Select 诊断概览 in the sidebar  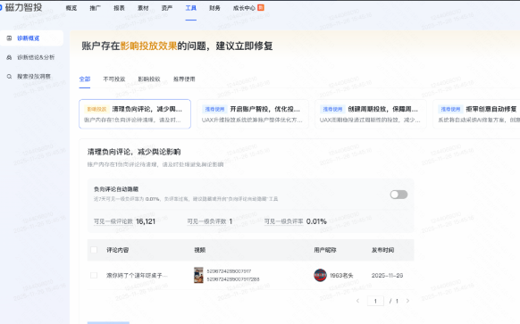coord(31,38)
